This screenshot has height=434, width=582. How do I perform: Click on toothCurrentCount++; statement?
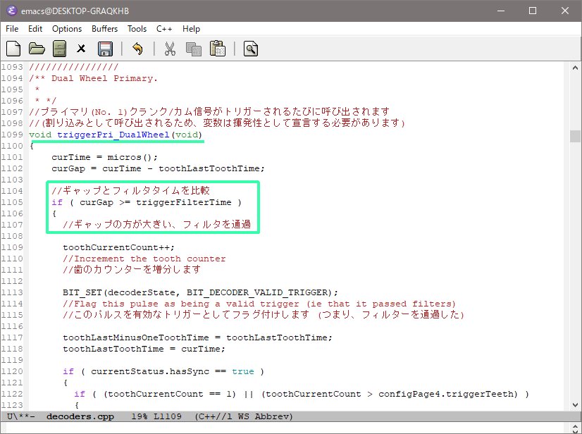pyautogui.click(x=118, y=247)
